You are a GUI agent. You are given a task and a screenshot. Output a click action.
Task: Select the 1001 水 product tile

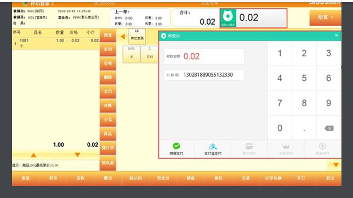click(x=132, y=54)
